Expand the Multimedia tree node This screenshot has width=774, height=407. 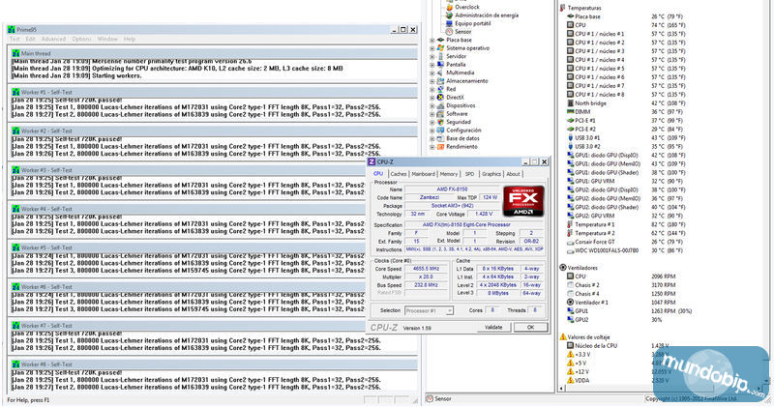[x=432, y=73]
